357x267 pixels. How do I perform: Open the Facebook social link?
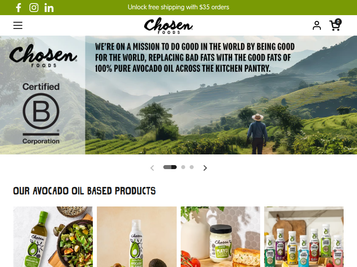coord(19,8)
